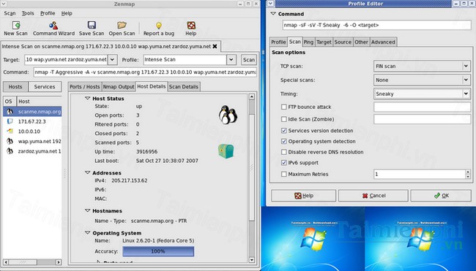Open the Tools menu

tap(28, 13)
